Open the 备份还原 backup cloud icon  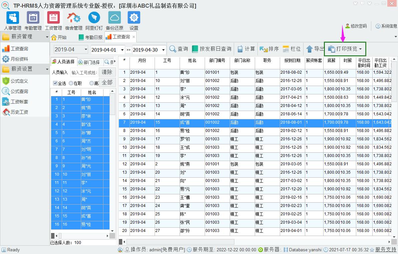[115, 21]
